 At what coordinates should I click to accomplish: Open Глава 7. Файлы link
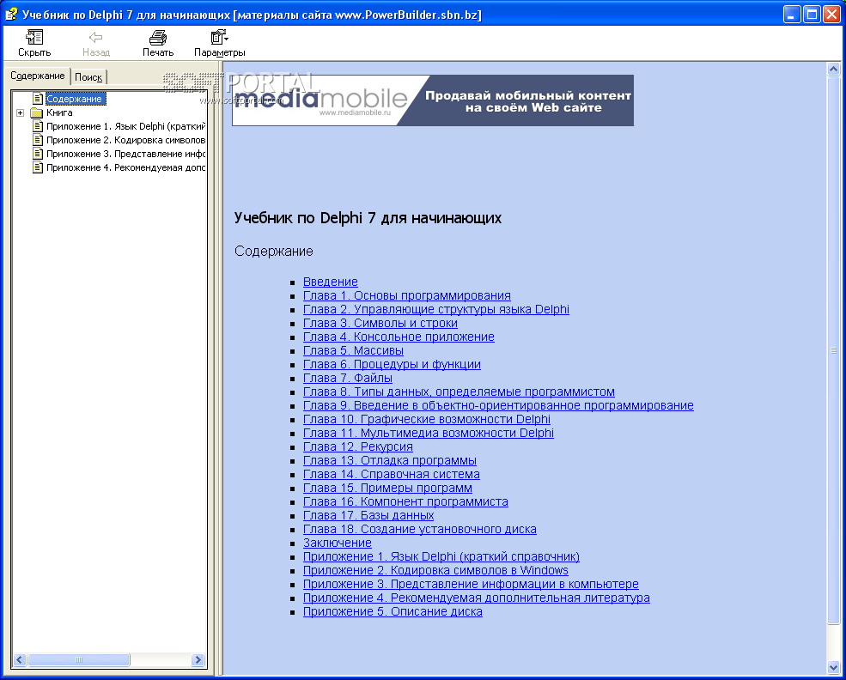click(348, 378)
